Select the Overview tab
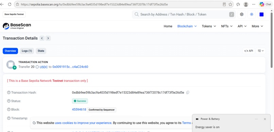274x132 pixels. click(x=10, y=51)
